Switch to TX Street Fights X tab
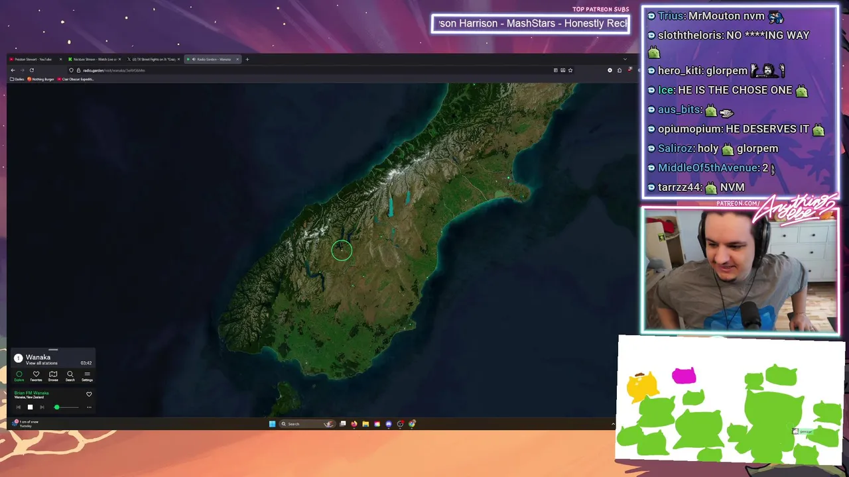Image resolution: width=849 pixels, height=477 pixels. click(x=153, y=60)
